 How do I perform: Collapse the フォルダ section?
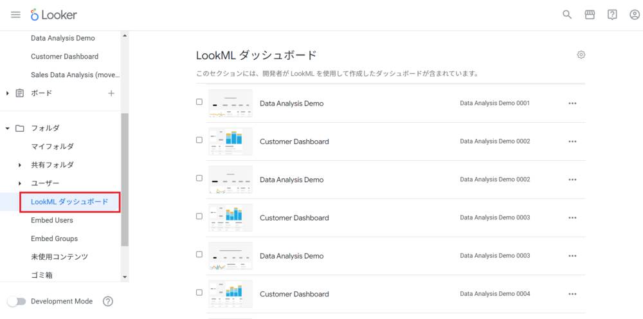click(x=8, y=129)
